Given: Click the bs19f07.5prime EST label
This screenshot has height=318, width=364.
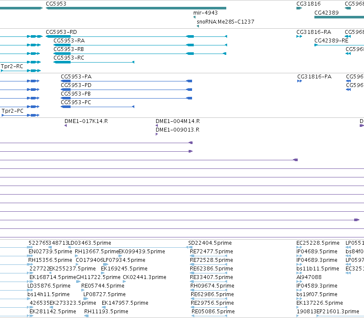Looking at the screenshot, I should pos(317,294).
